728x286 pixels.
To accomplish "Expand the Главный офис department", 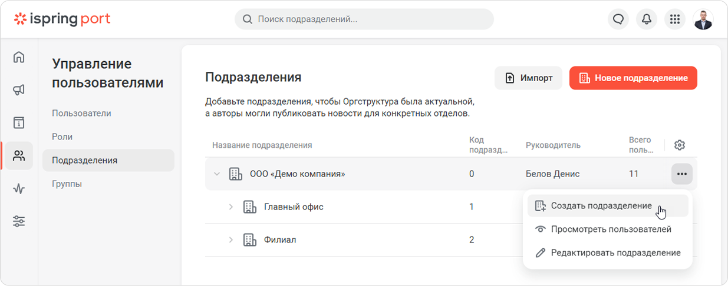I will (x=230, y=207).
